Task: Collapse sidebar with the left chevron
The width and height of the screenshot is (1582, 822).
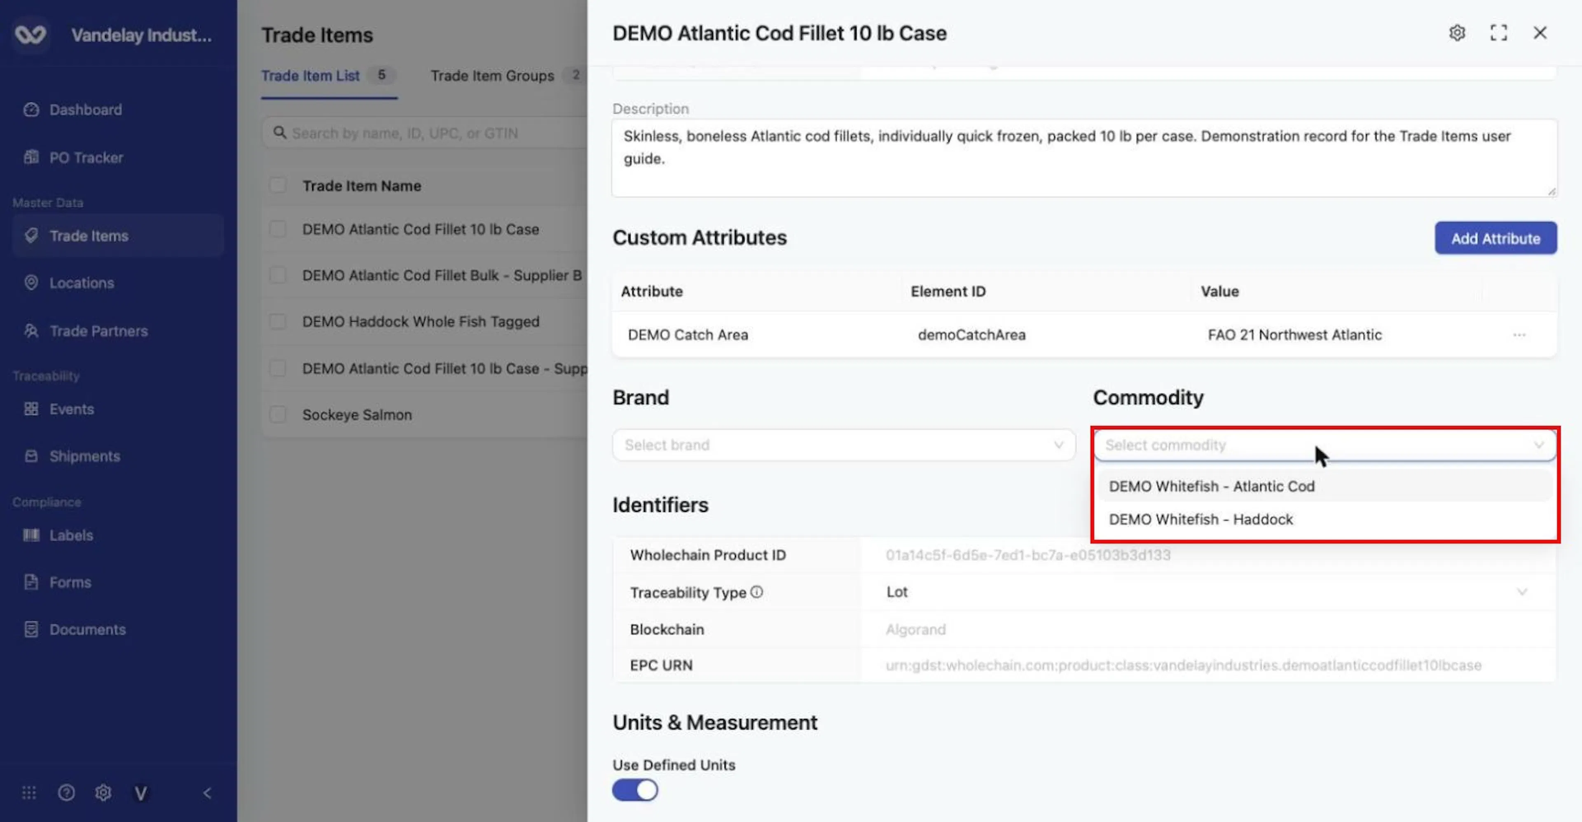Action: click(207, 793)
